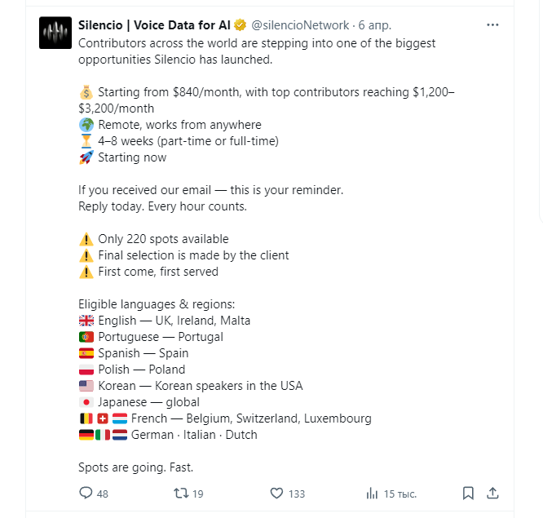Click the share upload icon
This screenshot has height=518, width=543.
point(492,493)
